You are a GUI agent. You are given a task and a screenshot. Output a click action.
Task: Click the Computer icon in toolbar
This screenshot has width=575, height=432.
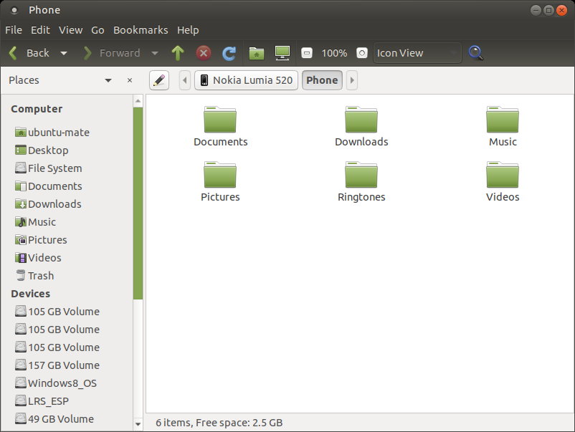[282, 53]
